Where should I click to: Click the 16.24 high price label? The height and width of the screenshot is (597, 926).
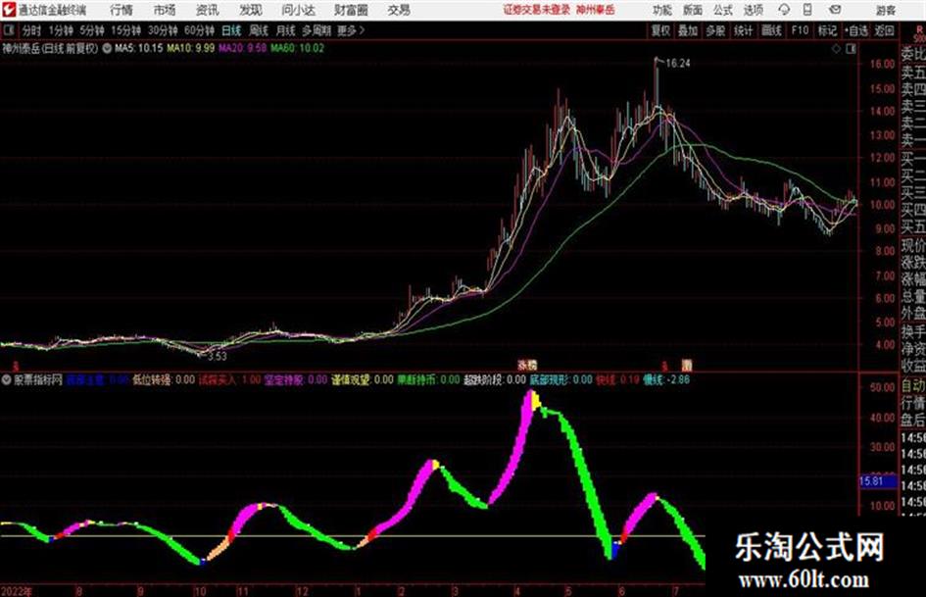tap(678, 64)
